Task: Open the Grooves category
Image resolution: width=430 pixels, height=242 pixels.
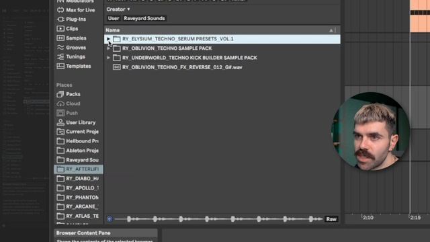Action: point(71,48)
